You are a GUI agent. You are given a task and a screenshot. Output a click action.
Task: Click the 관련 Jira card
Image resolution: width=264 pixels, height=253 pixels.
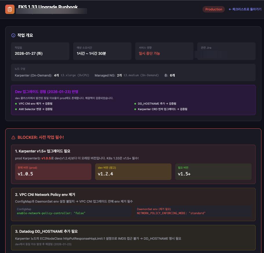pyautogui.click(x=226, y=52)
